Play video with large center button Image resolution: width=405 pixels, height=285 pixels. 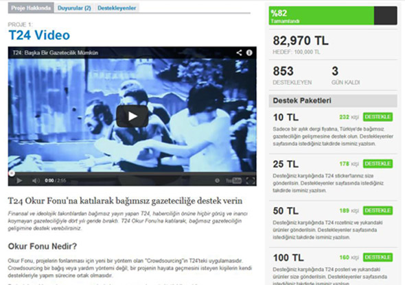tap(132, 116)
